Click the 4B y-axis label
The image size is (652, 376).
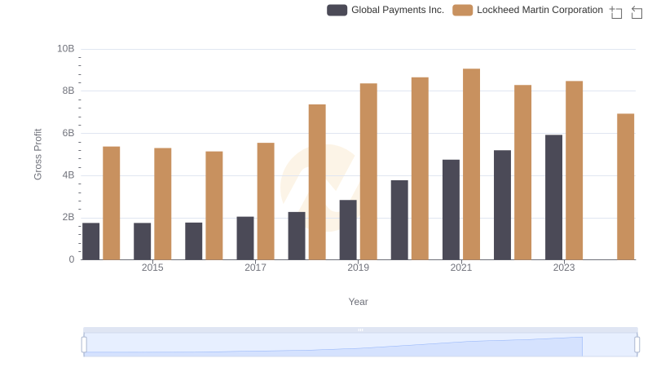pos(68,175)
